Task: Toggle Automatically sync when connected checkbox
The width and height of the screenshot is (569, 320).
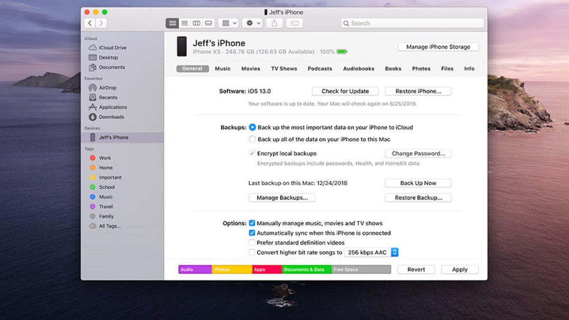Action: (252, 233)
